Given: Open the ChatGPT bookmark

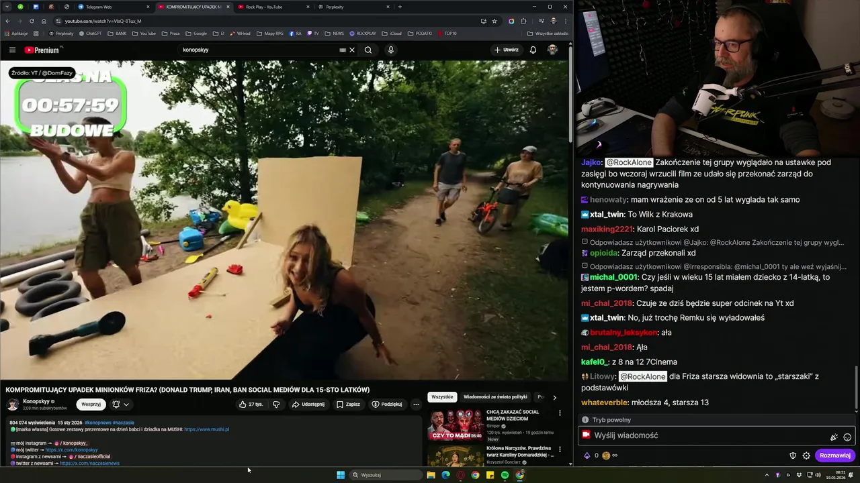Looking at the screenshot, I should (90, 33).
